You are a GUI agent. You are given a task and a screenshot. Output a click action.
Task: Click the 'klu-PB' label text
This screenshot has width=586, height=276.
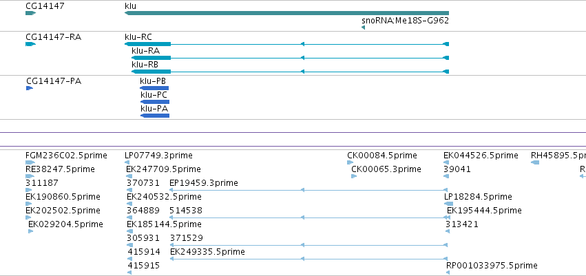tap(153, 81)
